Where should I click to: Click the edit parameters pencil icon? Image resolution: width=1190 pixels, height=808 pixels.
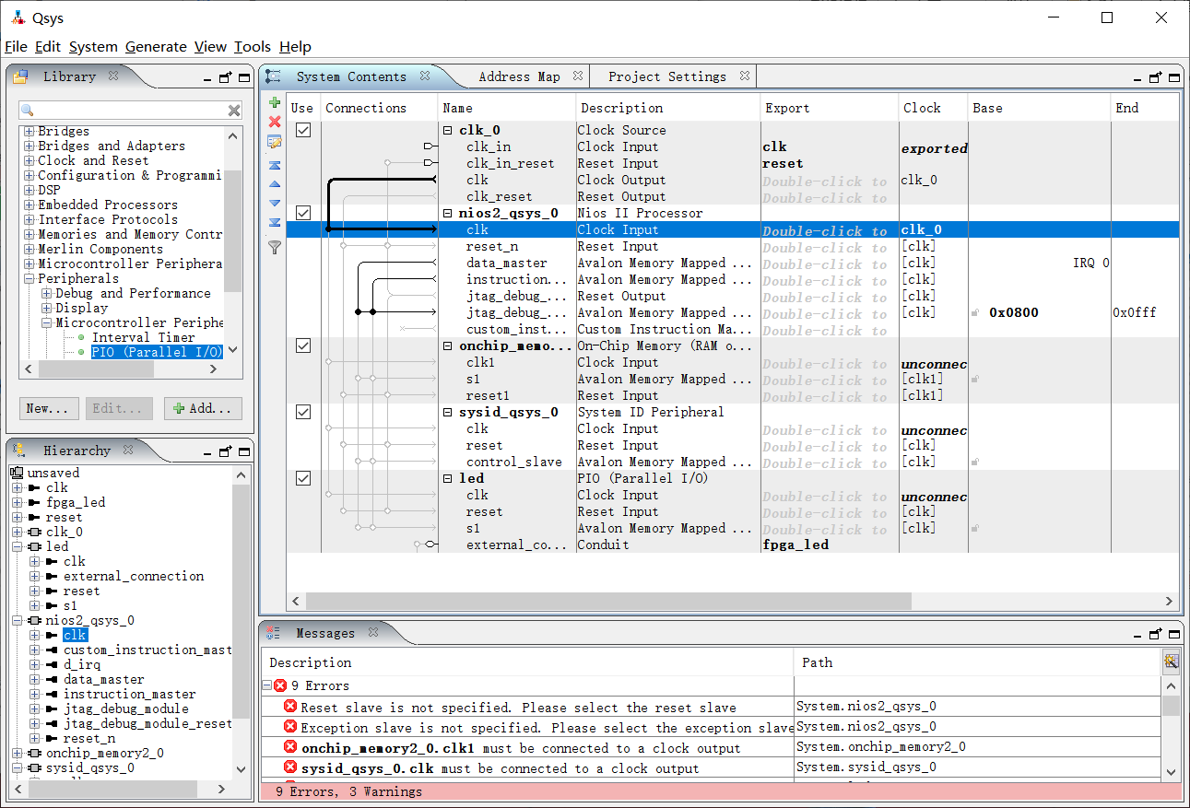click(x=274, y=142)
